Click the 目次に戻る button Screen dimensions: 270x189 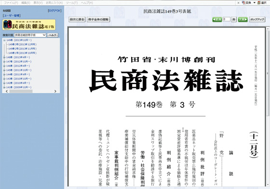click(77, 19)
